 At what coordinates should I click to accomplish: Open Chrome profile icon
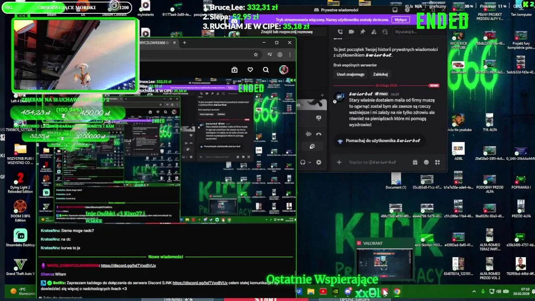pos(280,54)
